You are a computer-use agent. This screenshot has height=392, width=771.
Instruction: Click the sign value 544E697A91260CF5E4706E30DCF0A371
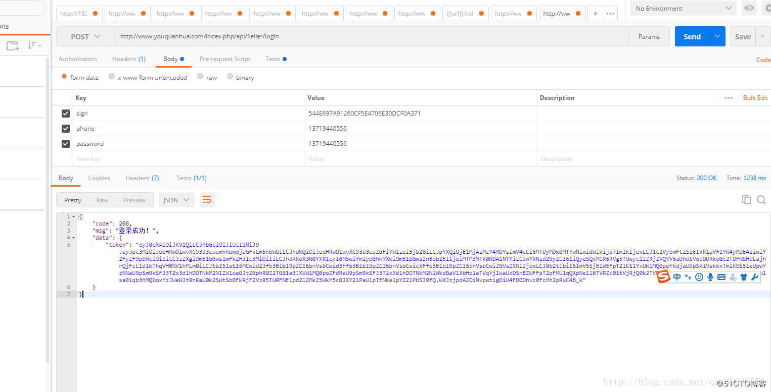coord(365,114)
